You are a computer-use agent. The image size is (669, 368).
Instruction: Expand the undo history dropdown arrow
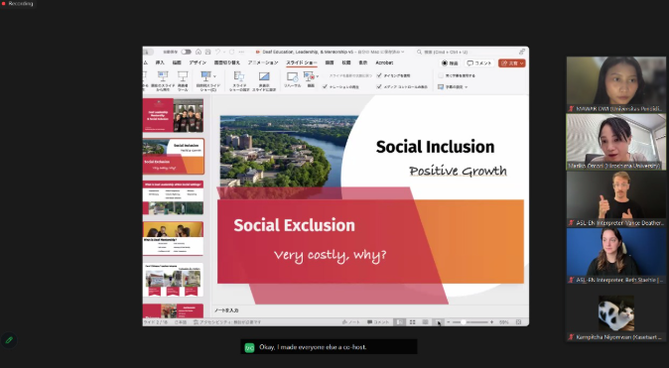pyautogui.click(x=224, y=52)
